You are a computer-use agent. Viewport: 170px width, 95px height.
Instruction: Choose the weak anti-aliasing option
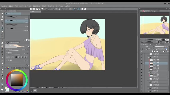[19, 57]
